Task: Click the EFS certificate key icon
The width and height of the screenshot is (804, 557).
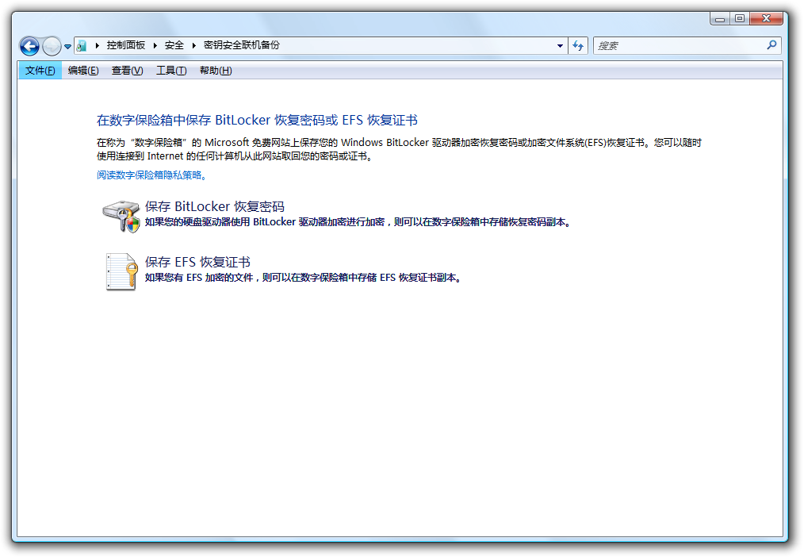Action: [121, 272]
